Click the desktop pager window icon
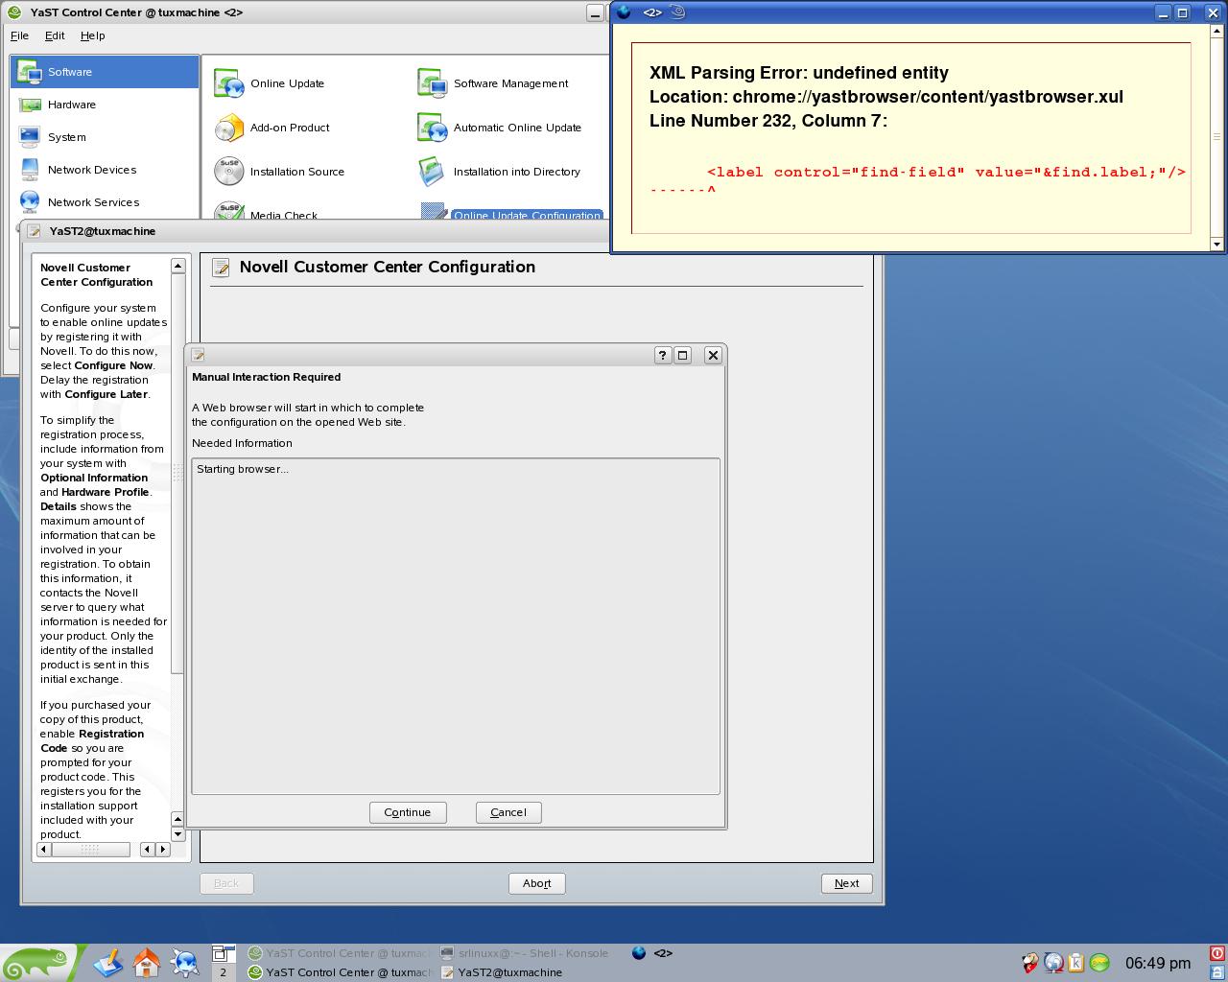 [x=223, y=953]
